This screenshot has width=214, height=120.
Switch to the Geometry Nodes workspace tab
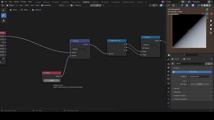(128, 2)
